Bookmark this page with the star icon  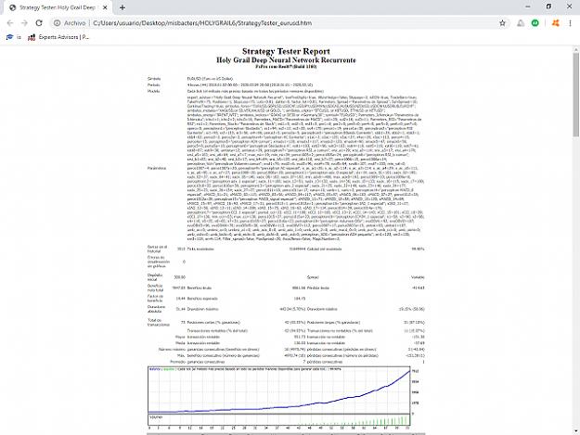(502, 23)
